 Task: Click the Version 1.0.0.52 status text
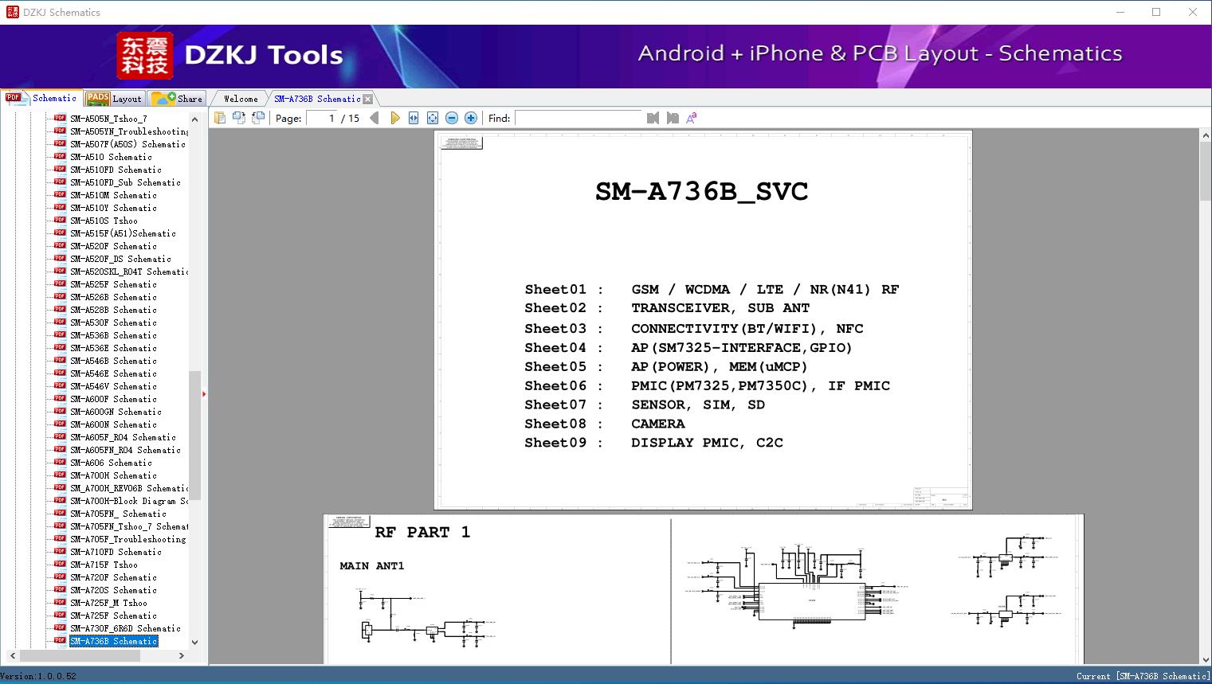(39, 676)
